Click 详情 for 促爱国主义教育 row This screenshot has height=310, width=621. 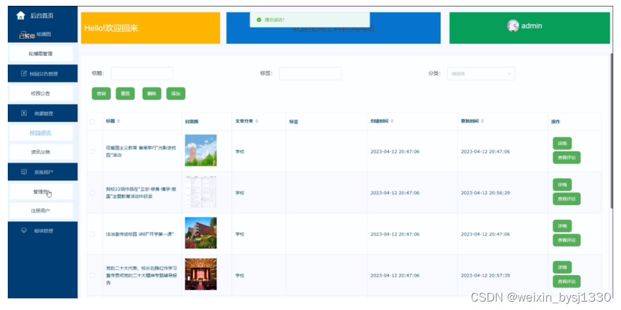(563, 144)
